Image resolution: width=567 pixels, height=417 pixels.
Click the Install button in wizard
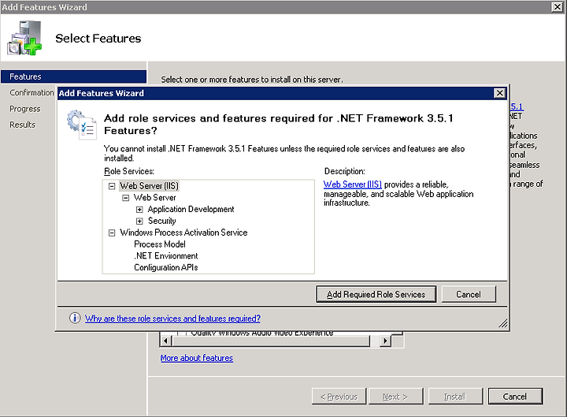coord(456,397)
